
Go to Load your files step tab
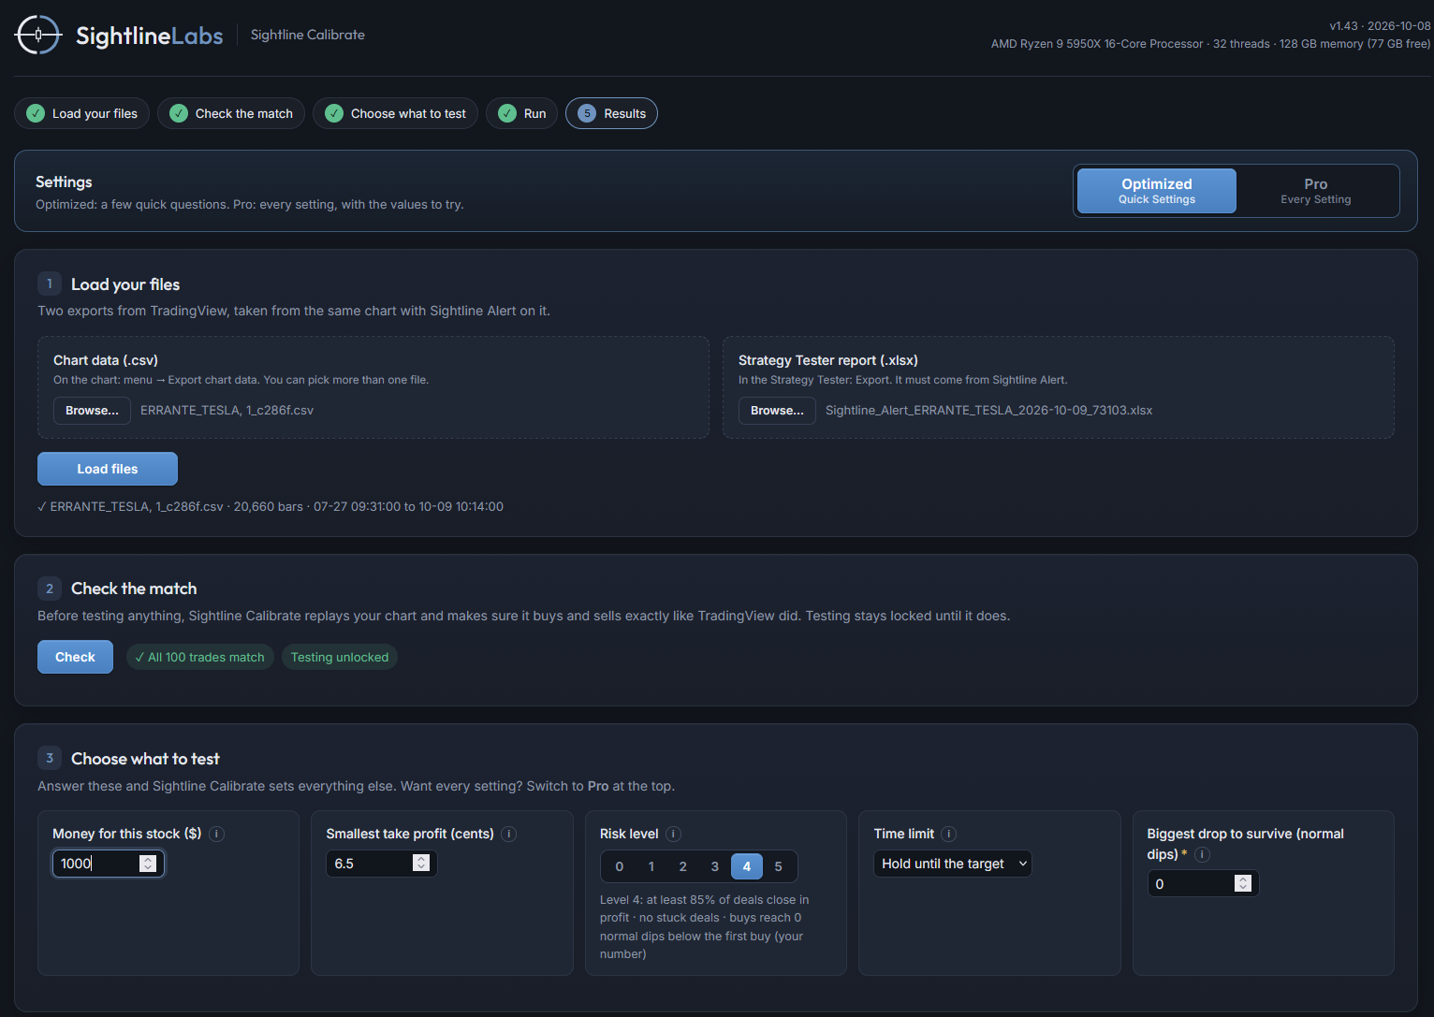point(82,113)
